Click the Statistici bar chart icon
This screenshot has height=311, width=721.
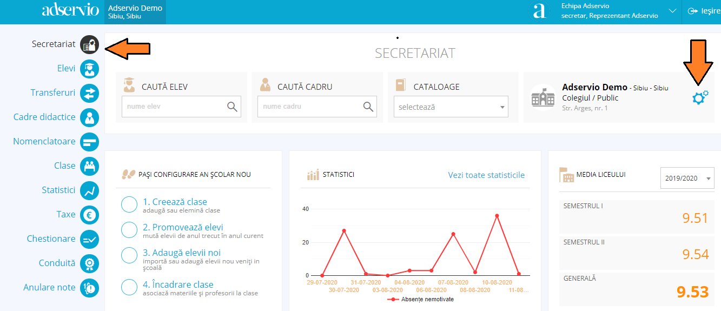click(x=313, y=175)
